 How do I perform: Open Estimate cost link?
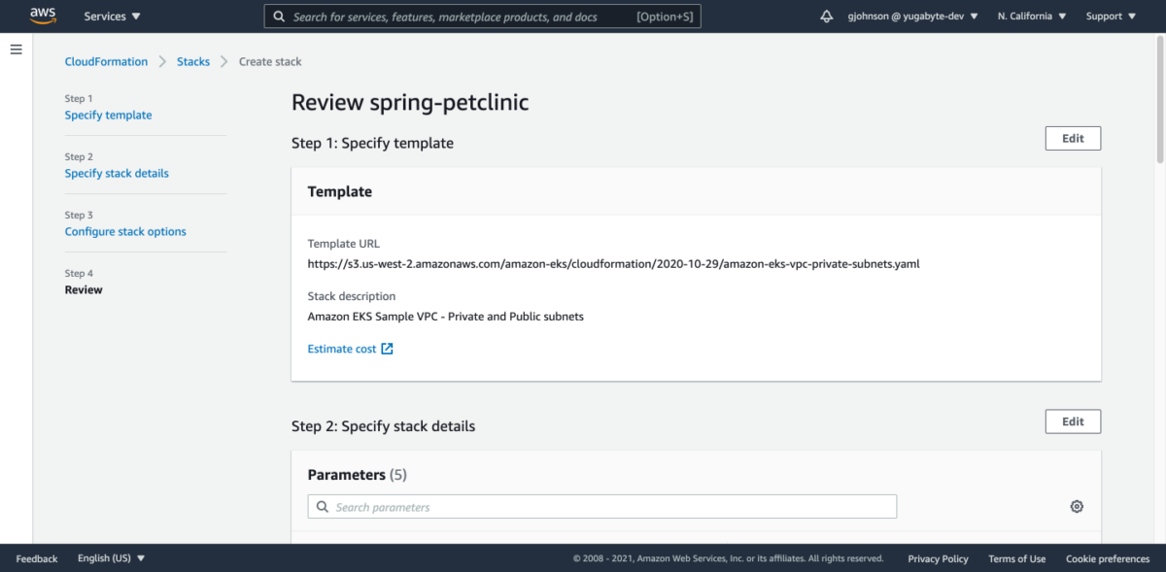coord(342,348)
